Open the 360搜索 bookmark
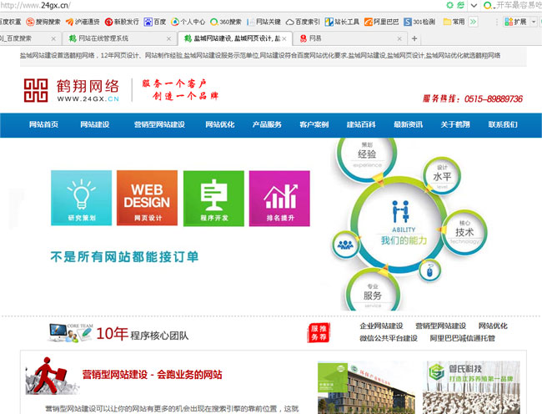The image size is (542, 414). pyautogui.click(x=226, y=22)
